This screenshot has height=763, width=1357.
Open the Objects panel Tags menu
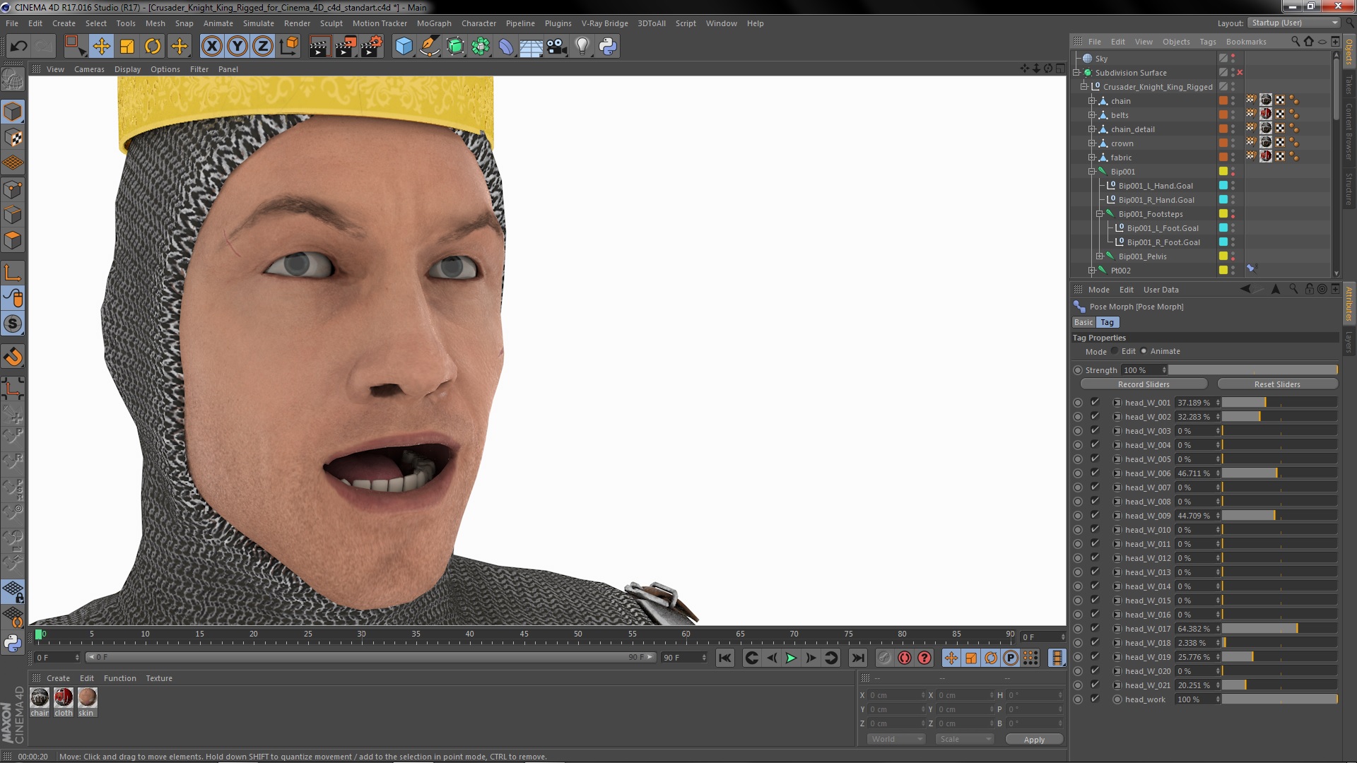coord(1208,42)
